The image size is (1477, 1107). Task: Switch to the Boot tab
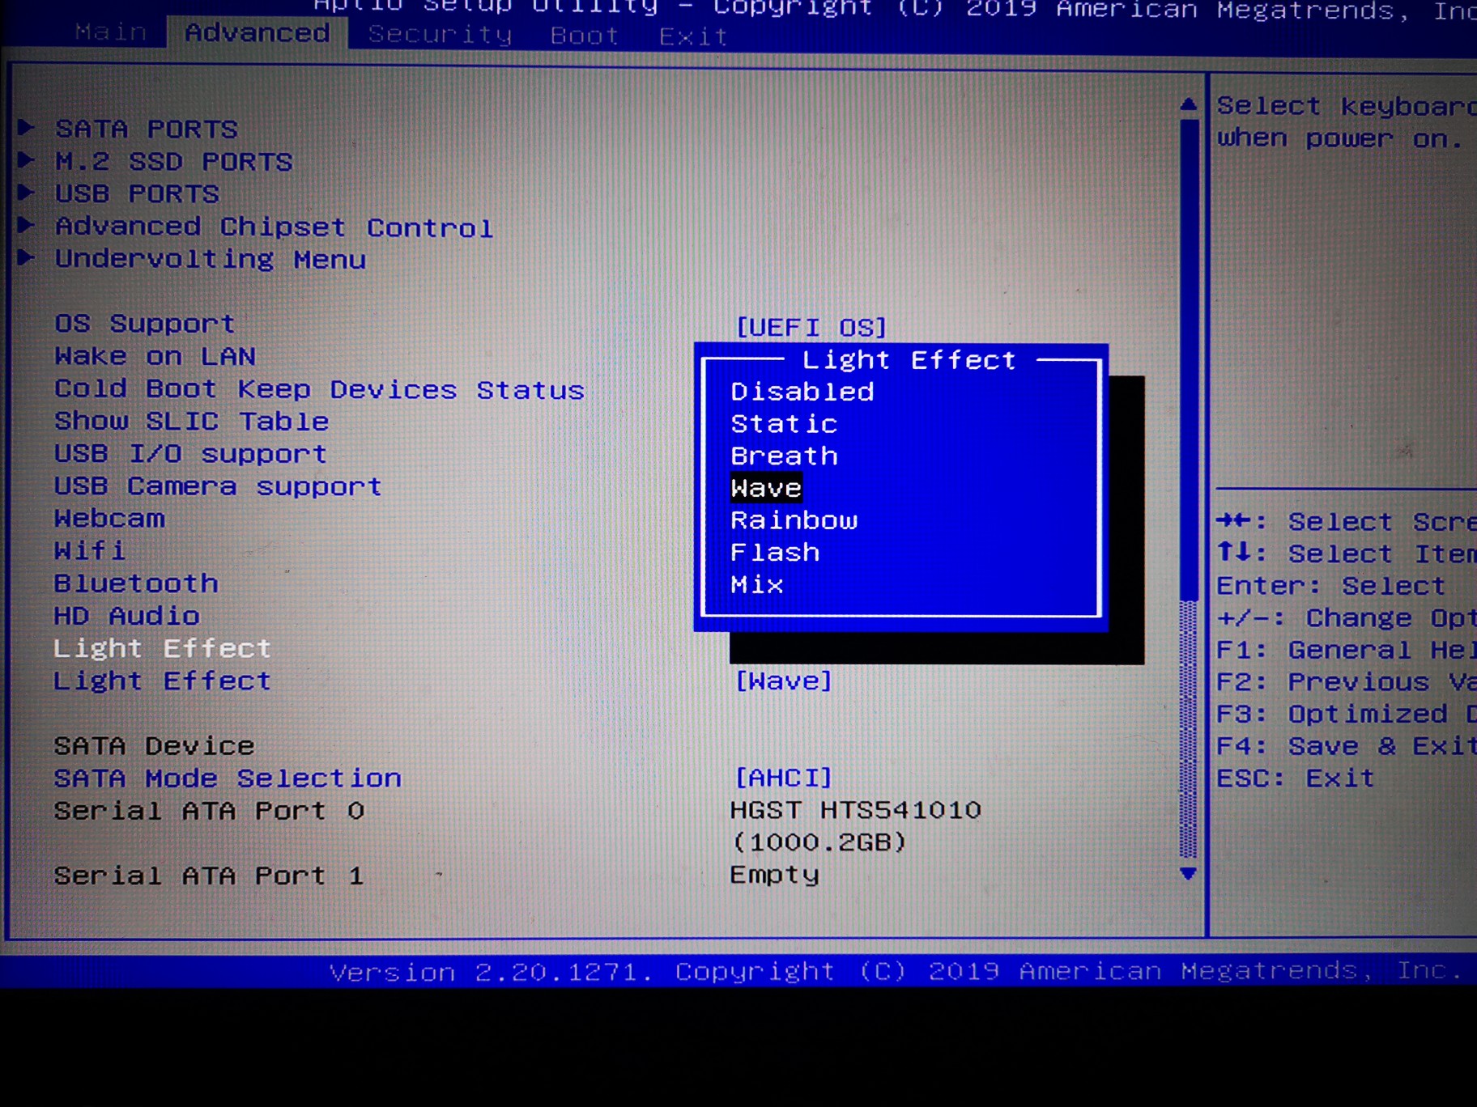point(584,36)
